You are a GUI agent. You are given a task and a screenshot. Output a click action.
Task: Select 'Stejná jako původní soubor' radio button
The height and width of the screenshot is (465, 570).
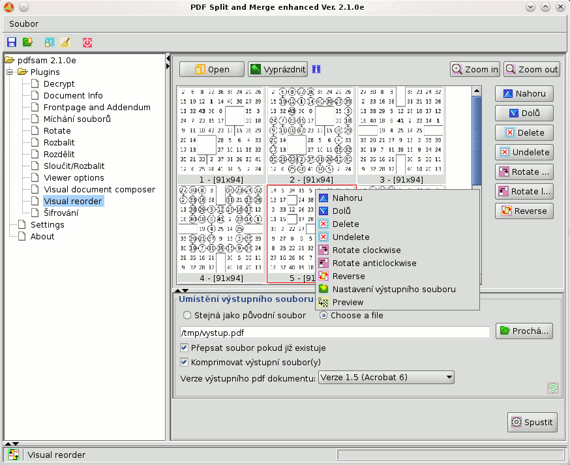tap(187, 315)
